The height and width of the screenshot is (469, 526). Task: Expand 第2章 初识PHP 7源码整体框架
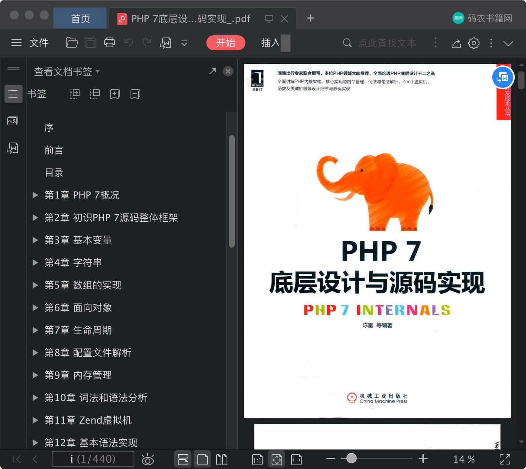[35, 218]
